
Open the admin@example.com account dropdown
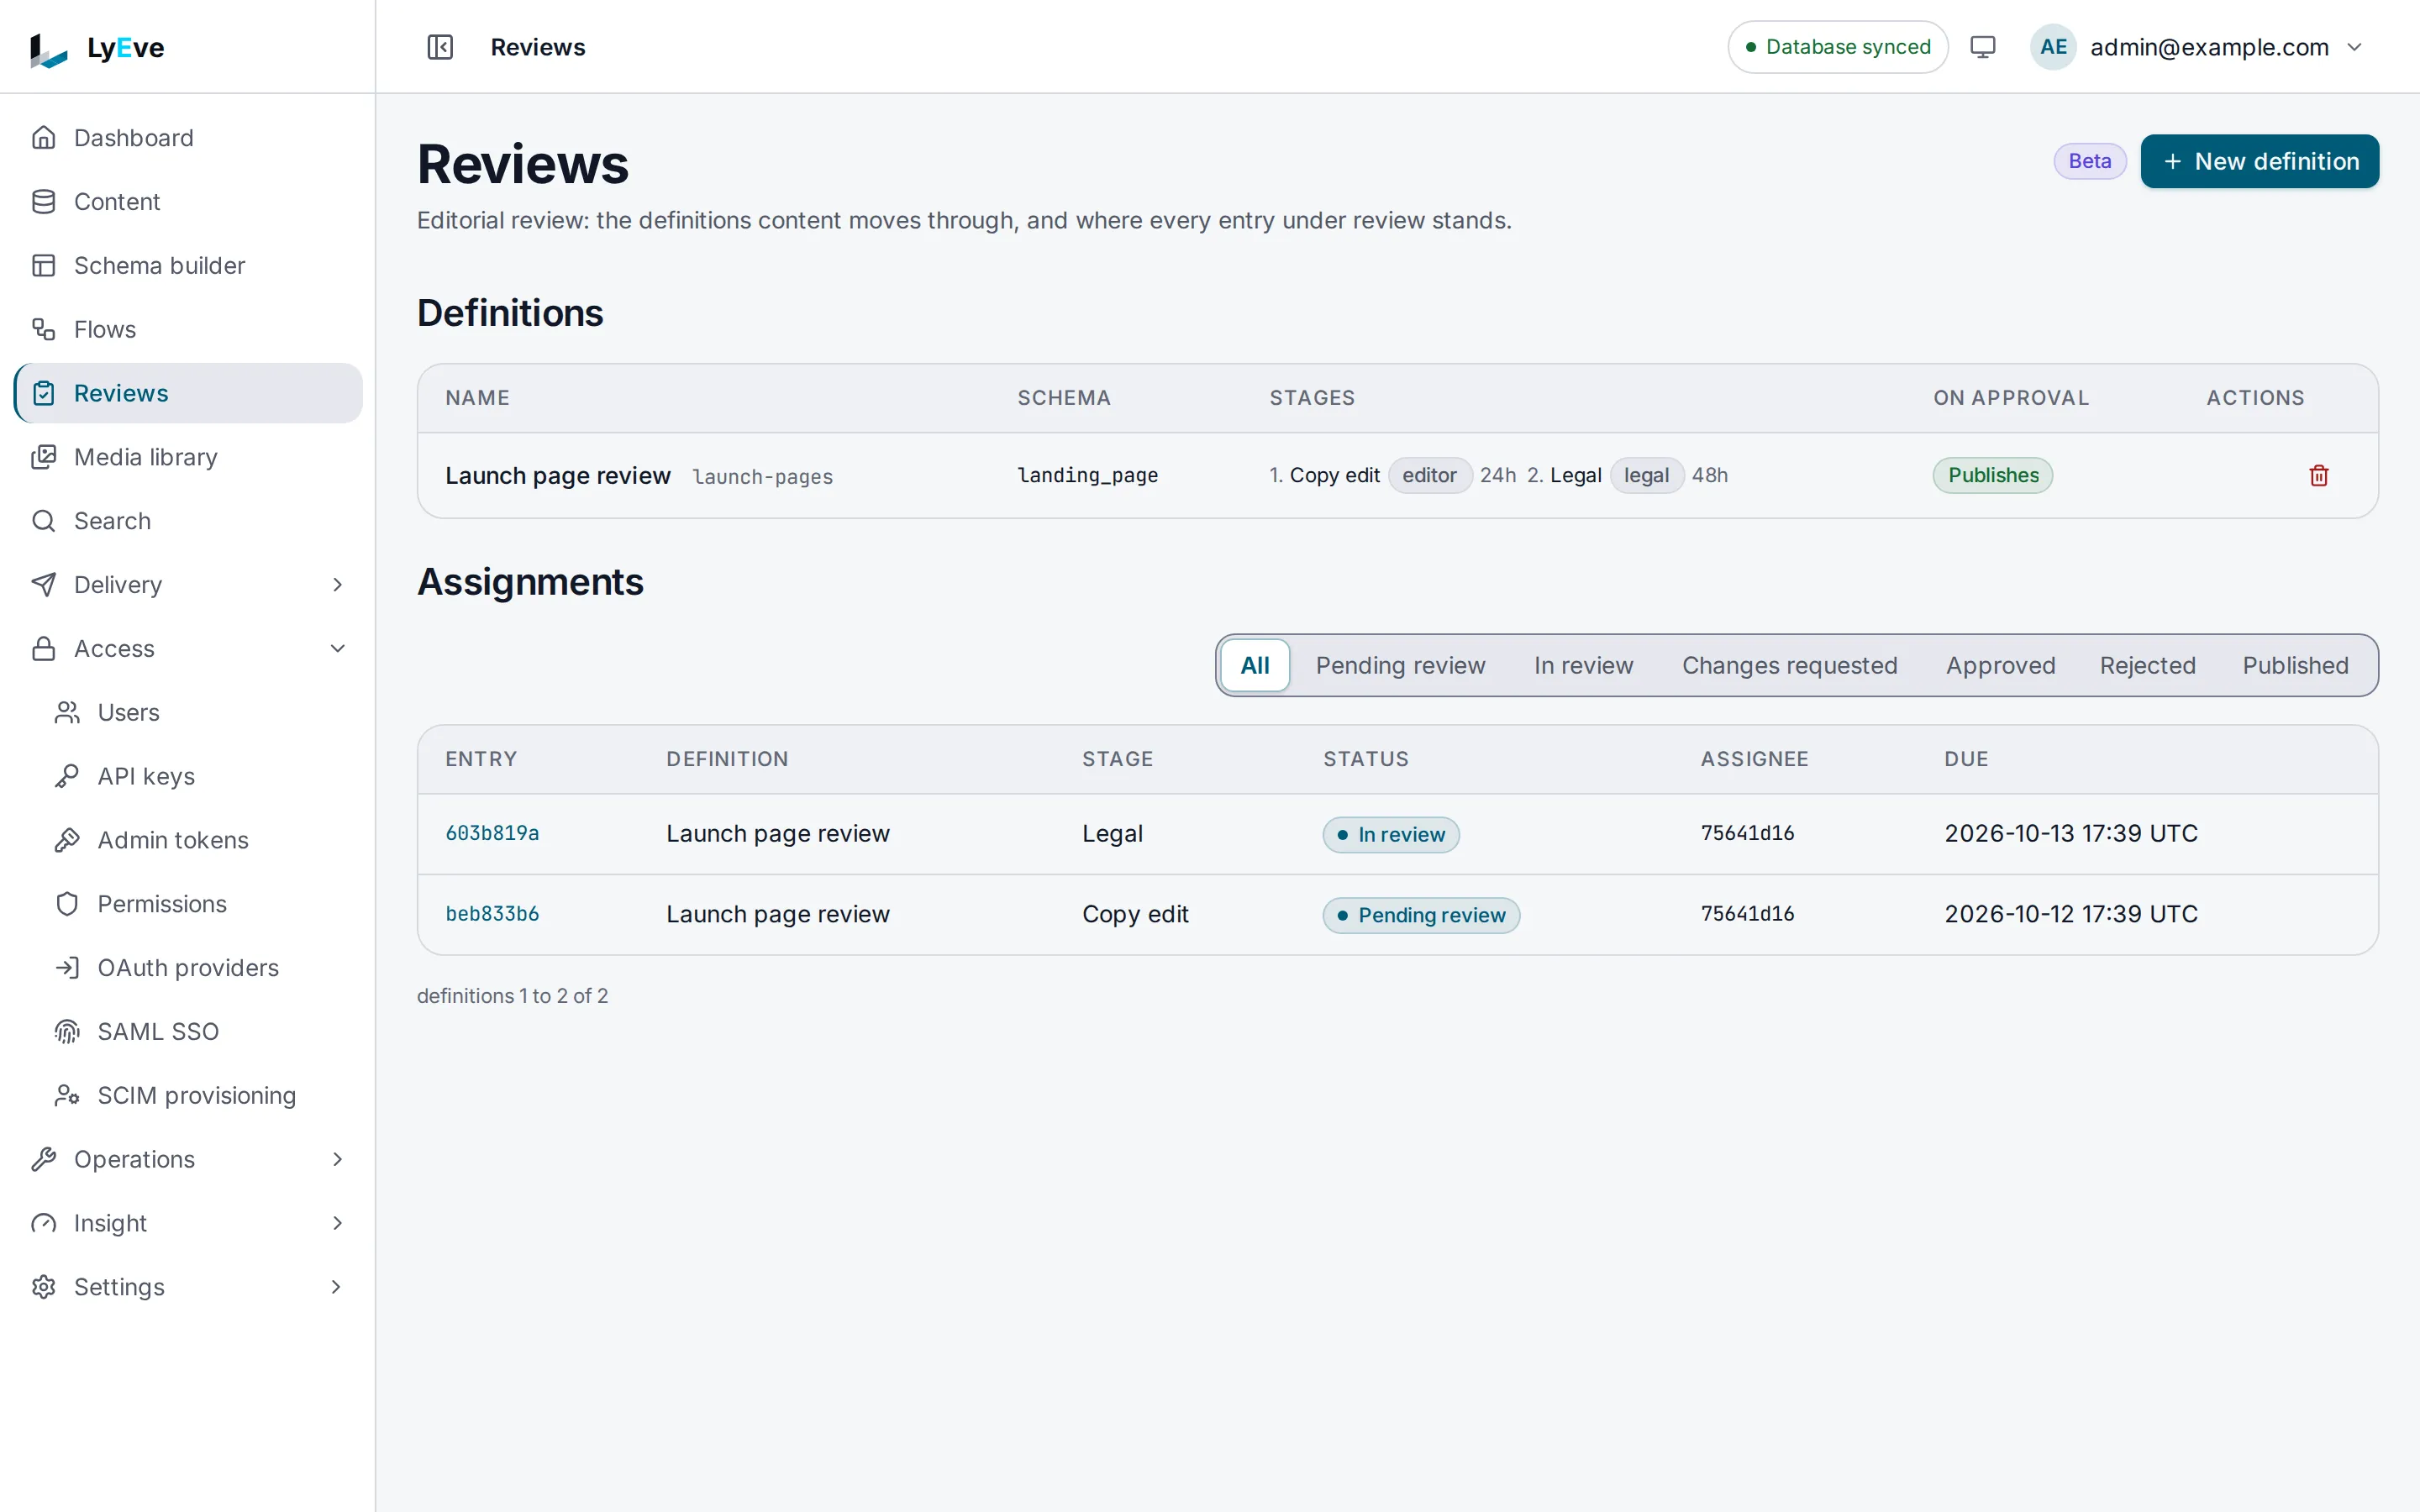click(2198, 47)
